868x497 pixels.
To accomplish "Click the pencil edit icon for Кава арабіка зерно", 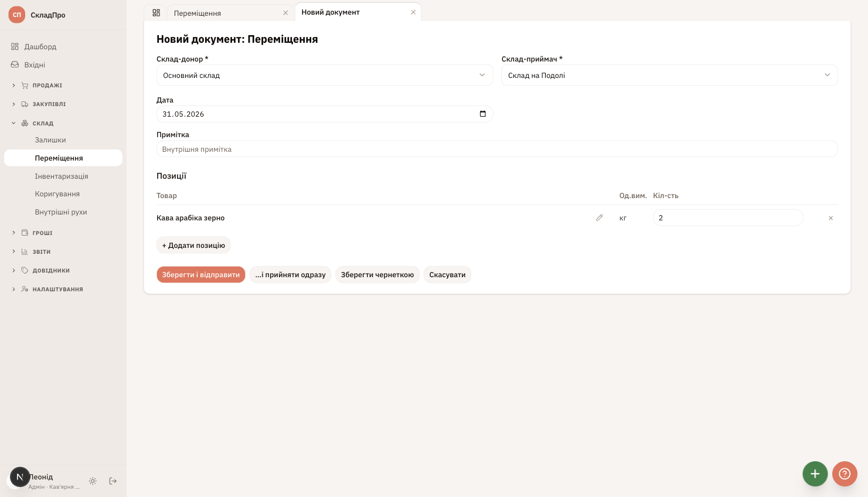I will click(599, 218).
